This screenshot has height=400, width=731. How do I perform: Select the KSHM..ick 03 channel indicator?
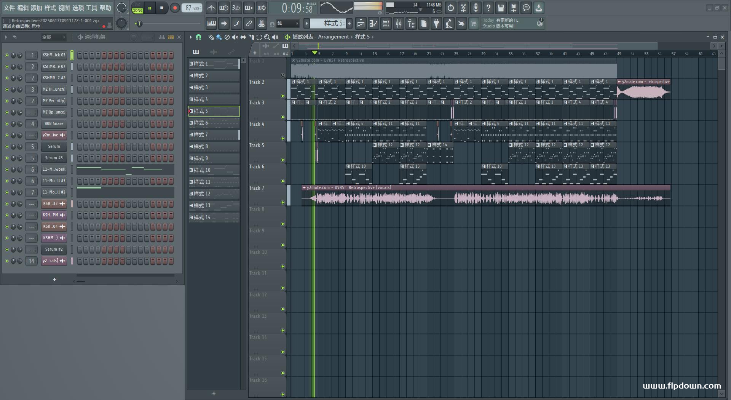(72, 55)
